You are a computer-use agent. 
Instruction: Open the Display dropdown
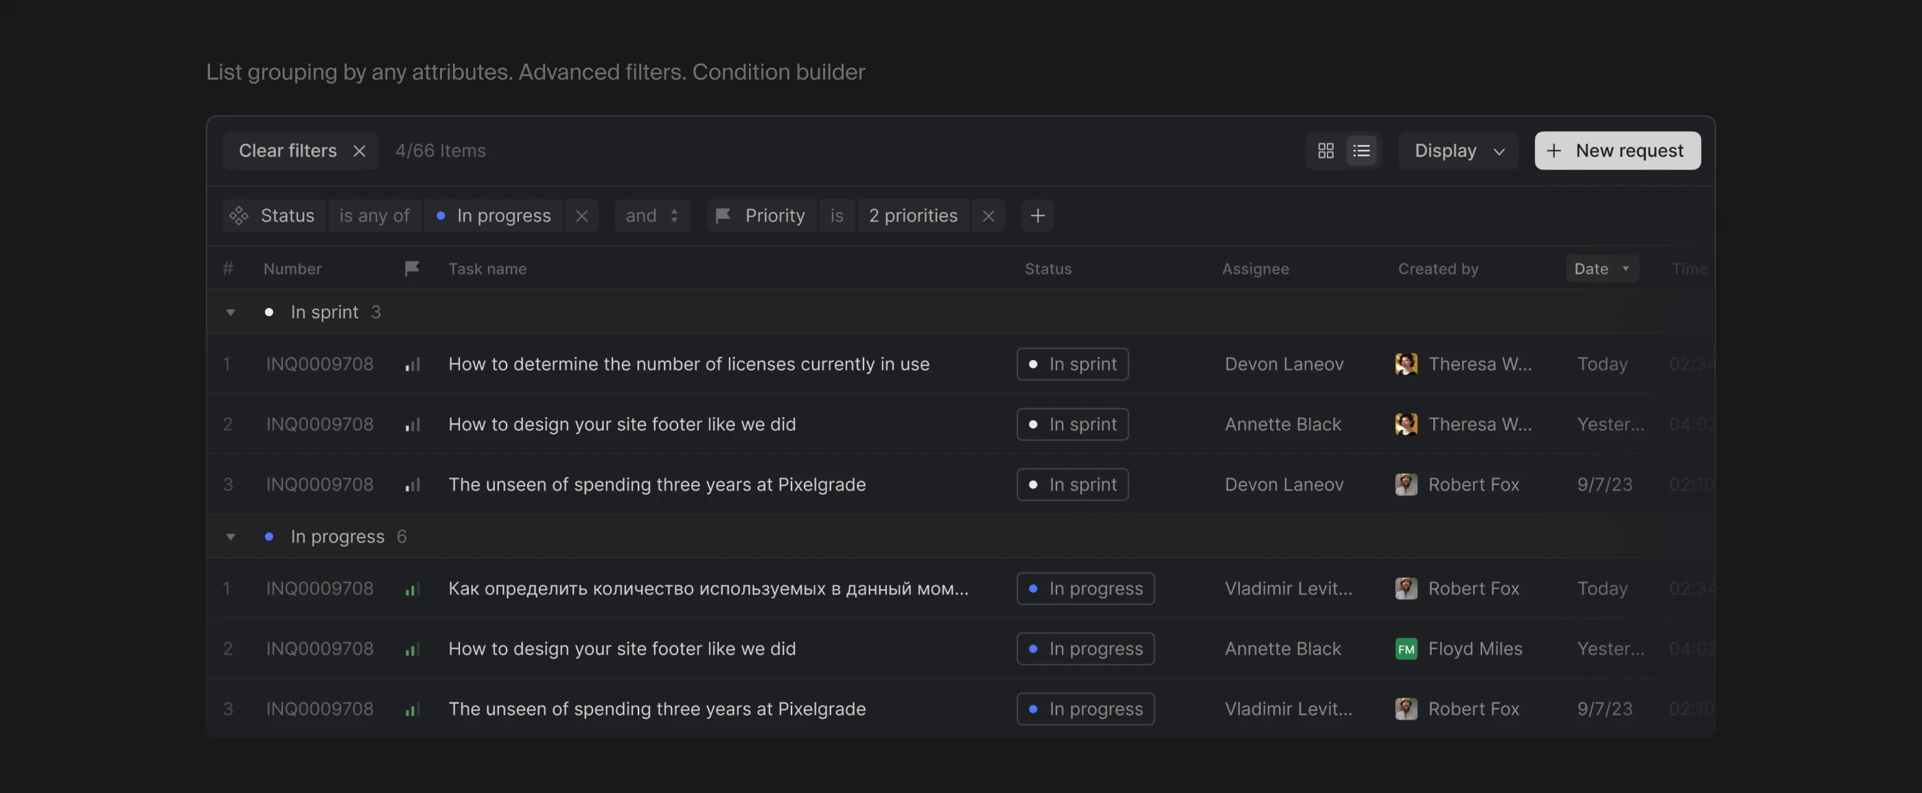tap(1458, 150)
